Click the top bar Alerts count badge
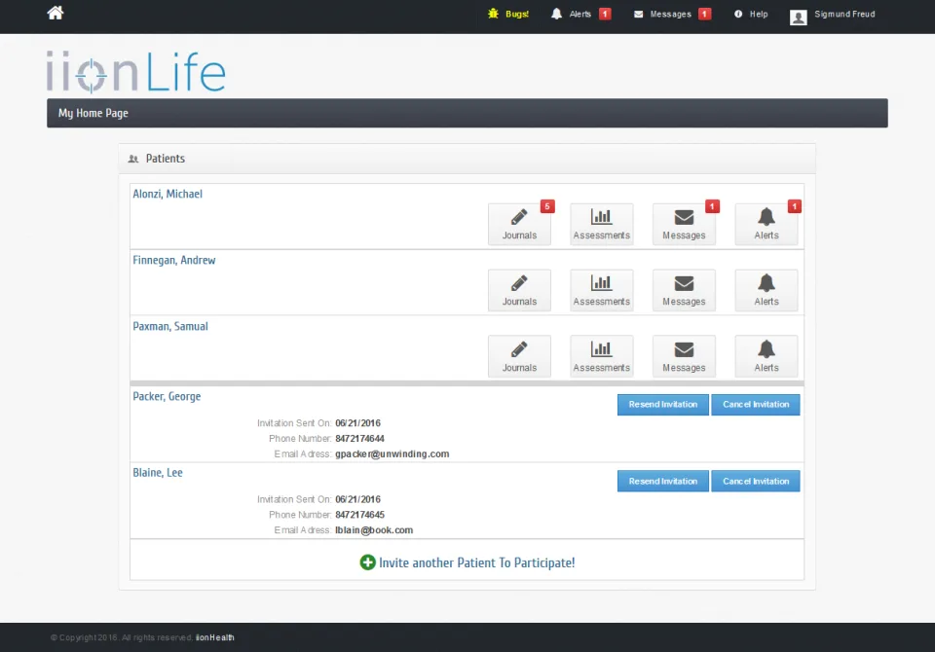 click(605, 14)
